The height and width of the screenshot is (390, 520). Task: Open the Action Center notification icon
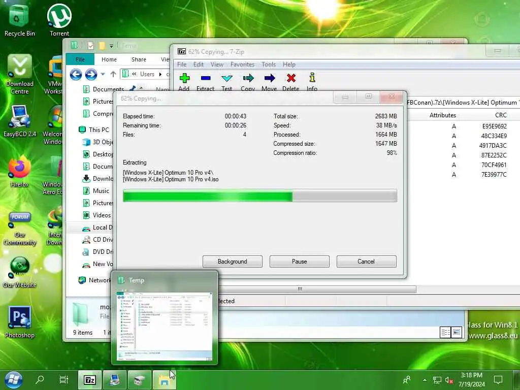(x=498, y=380)
